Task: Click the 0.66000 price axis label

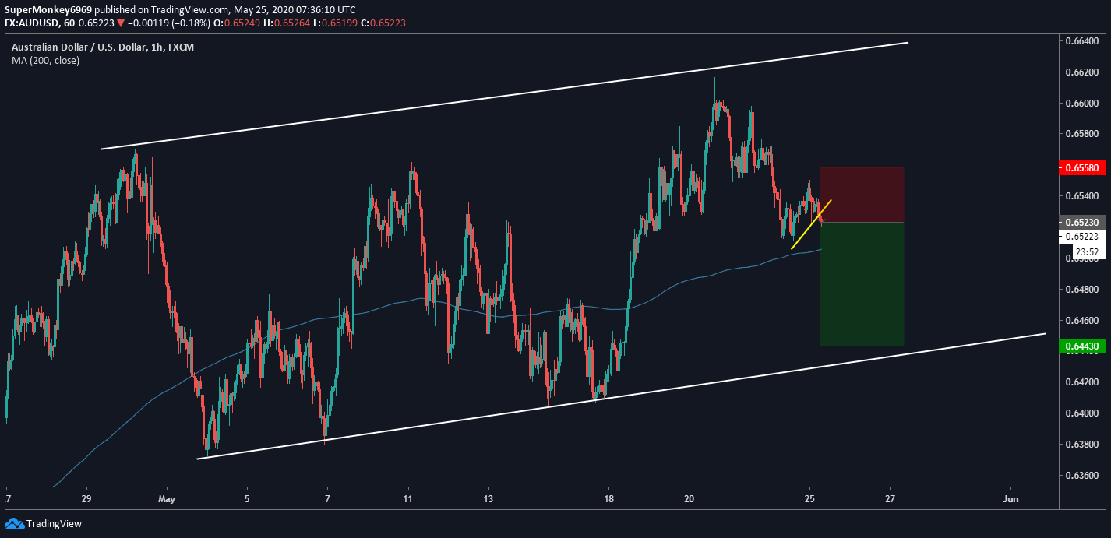Action: click(1081, 103)
